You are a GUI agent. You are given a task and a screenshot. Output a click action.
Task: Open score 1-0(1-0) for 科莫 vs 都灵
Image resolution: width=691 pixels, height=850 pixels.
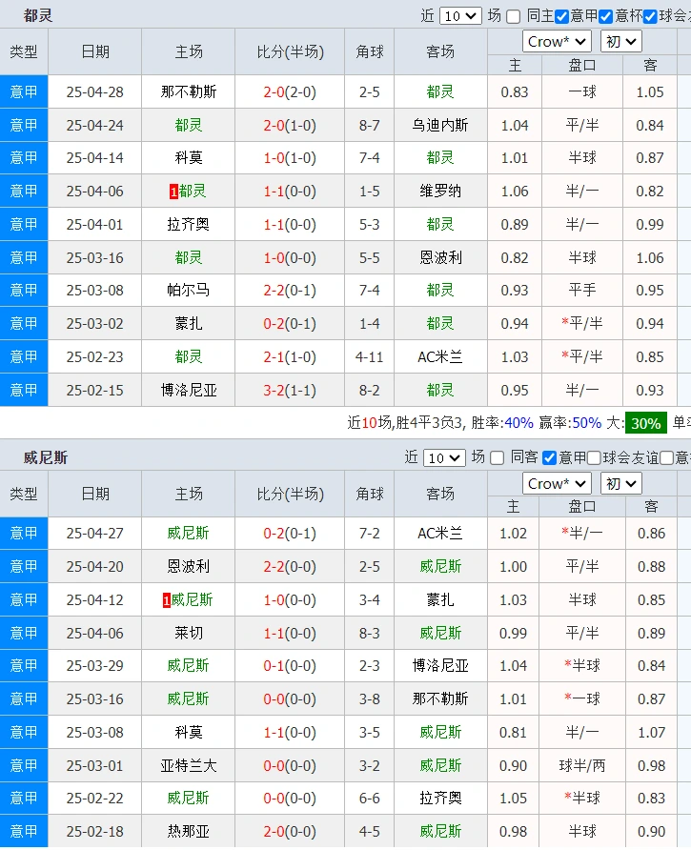290,158
